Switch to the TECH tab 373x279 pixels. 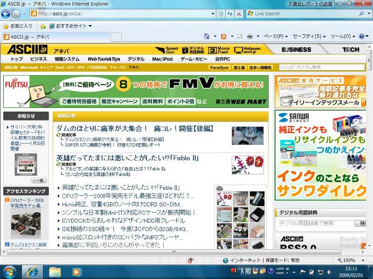pos(351,50)
